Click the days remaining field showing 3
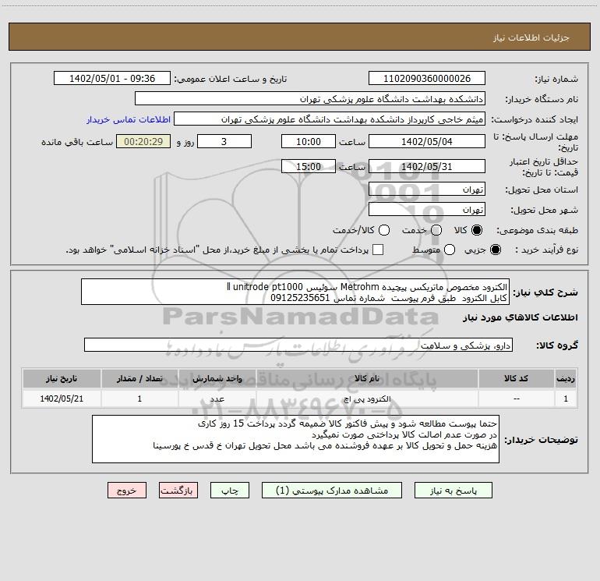This screenshot has width=600, height=581. pos(224,141)
